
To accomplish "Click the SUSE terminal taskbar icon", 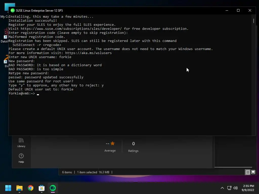I will click(x=53, y=188).
